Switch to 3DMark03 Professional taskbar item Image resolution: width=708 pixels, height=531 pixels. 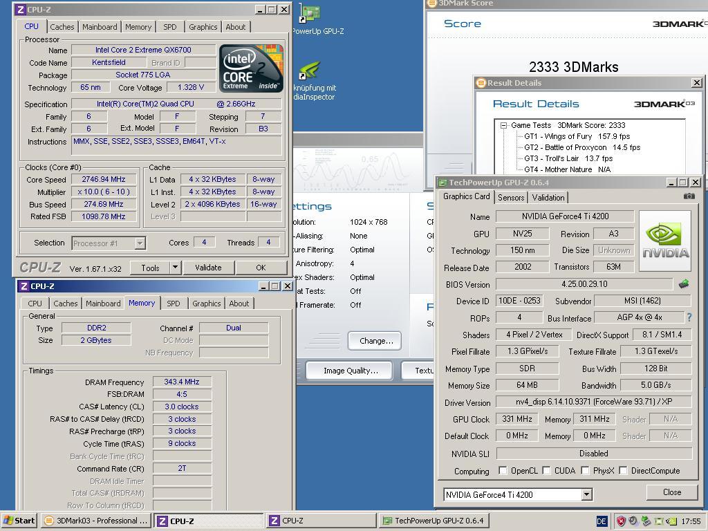[96, 521]
